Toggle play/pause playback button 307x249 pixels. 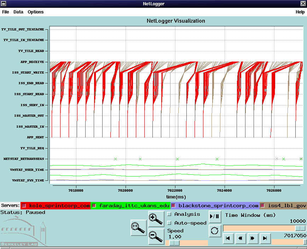click(x=215, y=216)
